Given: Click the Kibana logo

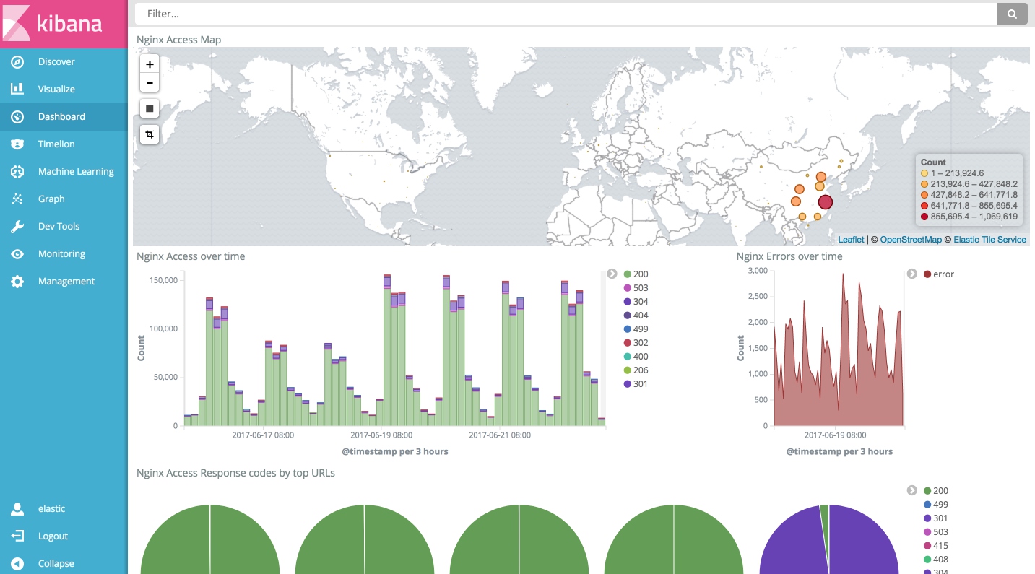Looking at the screenshot, I should (x=64, y=24).
